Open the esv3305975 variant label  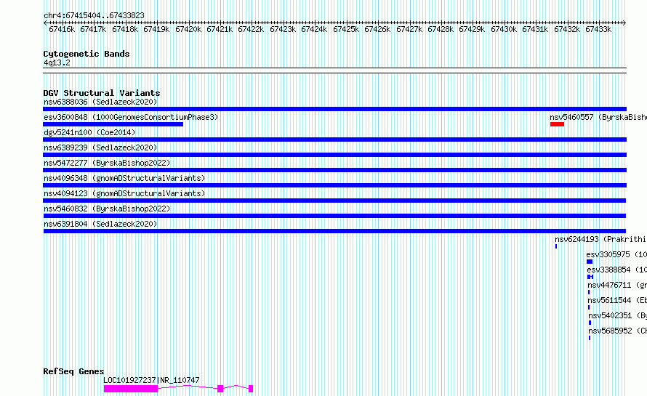pos(616,254)
